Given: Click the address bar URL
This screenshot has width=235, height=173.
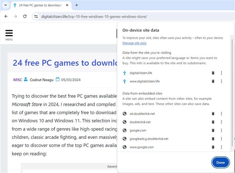Looking at the screenshot, I should pyautogui.click(x=94, y=16).
